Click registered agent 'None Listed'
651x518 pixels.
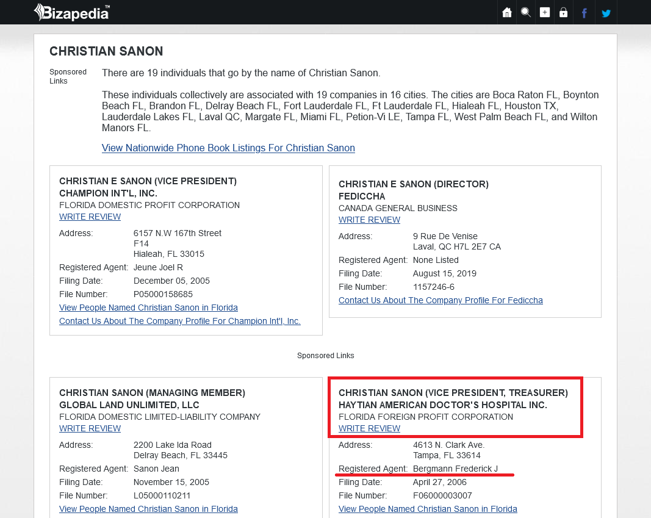tap(436, 261)
